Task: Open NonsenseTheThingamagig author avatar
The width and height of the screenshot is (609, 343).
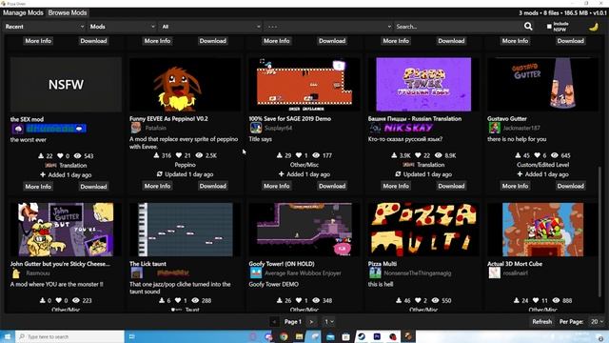Action: point(375,273)
